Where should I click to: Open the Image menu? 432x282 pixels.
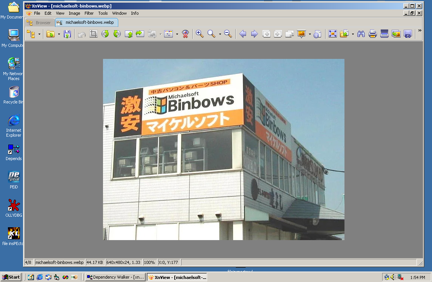click(74, 13)
